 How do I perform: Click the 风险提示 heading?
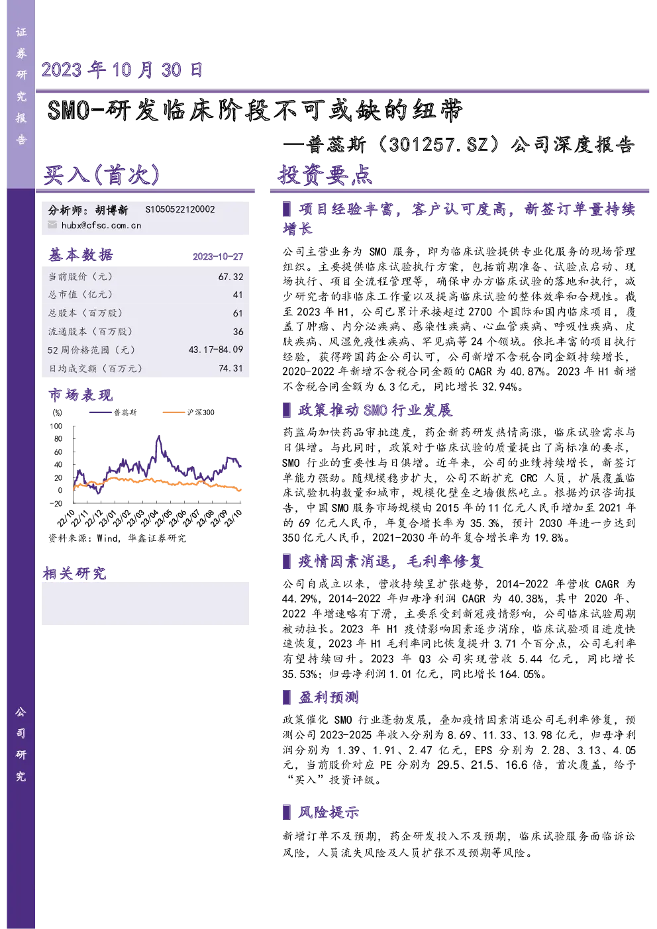click(x=328, y=812)
